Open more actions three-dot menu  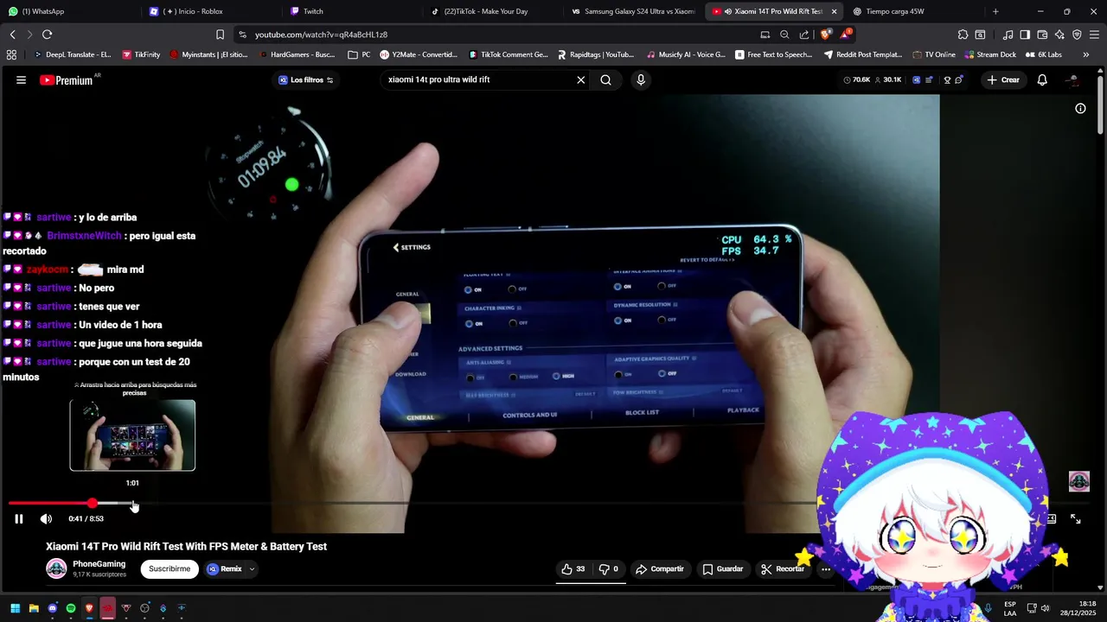[x=826, y=569]
